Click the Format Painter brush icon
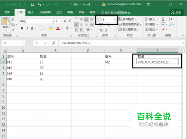The image size is (187, 139). 13,30
